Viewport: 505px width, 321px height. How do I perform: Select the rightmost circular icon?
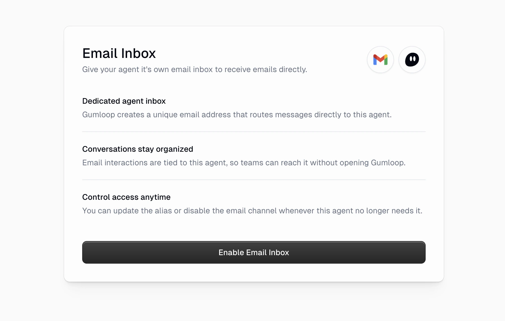(x=412, y=60)
